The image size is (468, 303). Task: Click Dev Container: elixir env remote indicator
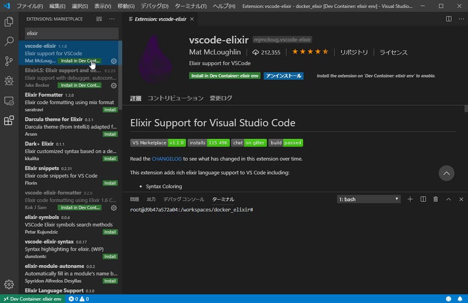point(32,299)
